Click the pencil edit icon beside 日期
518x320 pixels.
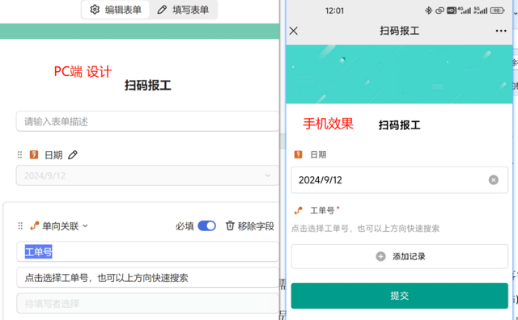73,154
